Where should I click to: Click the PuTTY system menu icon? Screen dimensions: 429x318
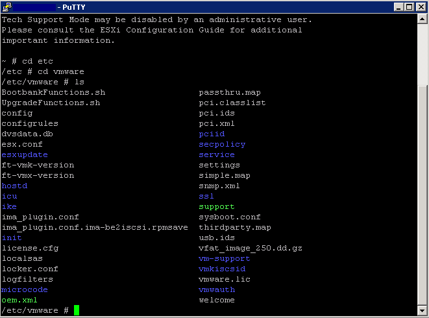click(7, 7)
